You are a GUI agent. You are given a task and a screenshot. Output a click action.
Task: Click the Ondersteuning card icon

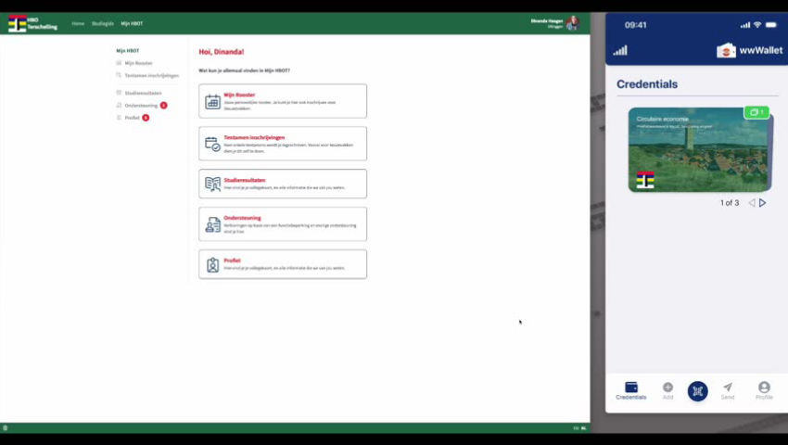212,224
